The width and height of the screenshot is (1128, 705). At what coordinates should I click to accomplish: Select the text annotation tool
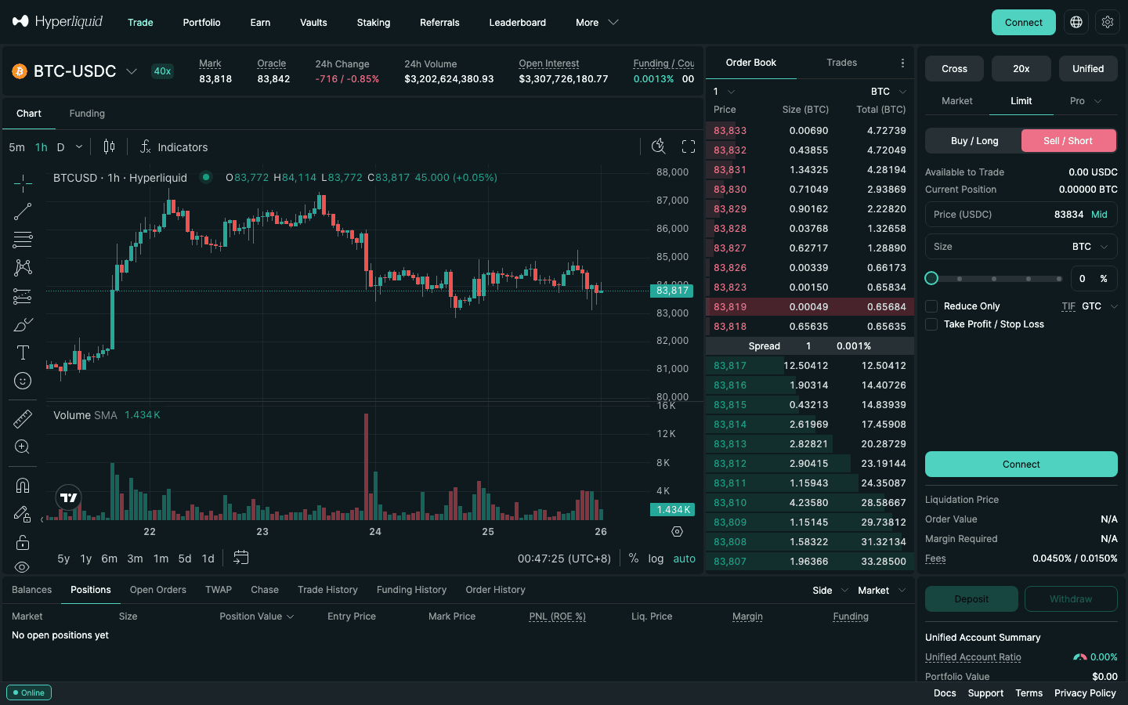pos(23,352)
